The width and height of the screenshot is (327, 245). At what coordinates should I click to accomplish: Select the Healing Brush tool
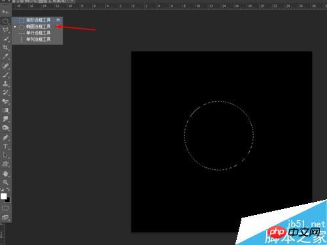point(5,66)
